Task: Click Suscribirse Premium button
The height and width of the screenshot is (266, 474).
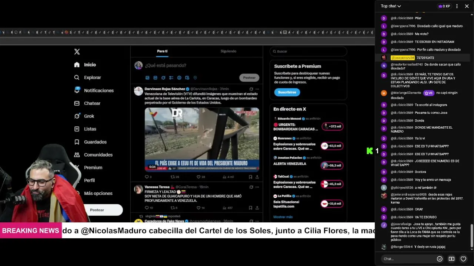Action: point(287,92)
